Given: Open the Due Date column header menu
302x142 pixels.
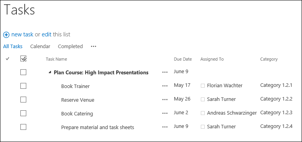Looking at the screenshot, I should 183,59.
